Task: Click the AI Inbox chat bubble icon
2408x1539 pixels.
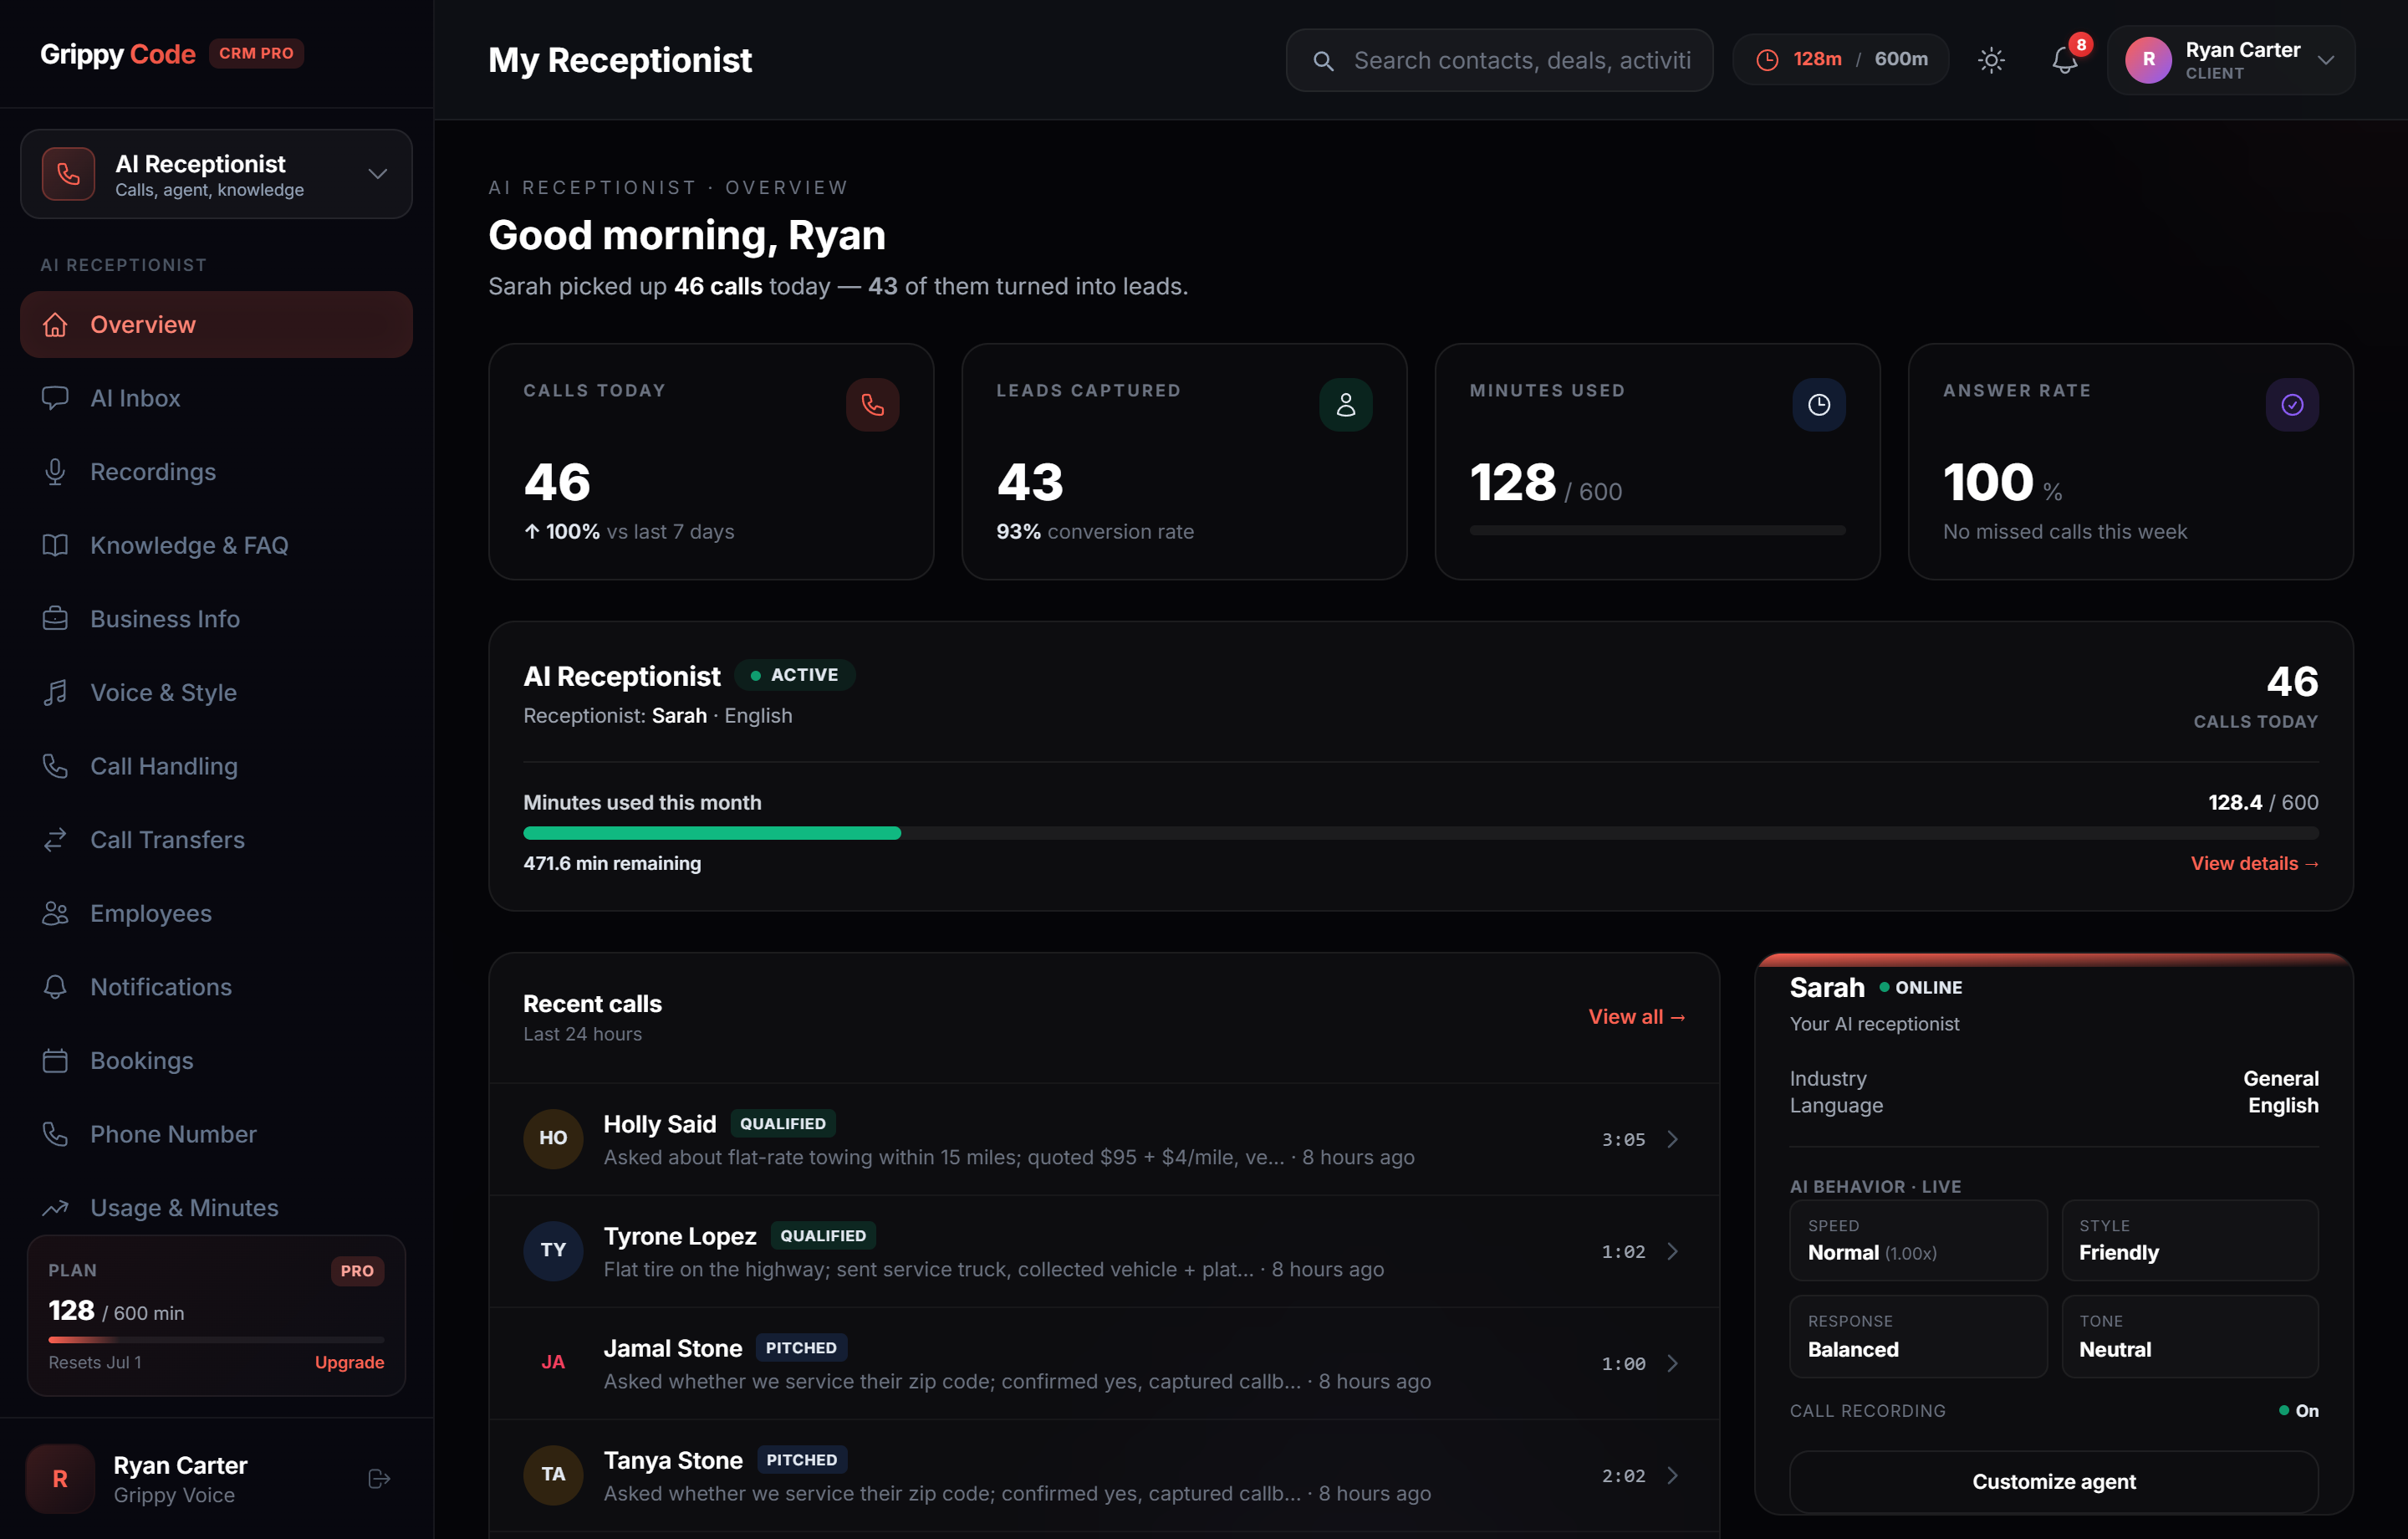Action: tap(55, 398)
